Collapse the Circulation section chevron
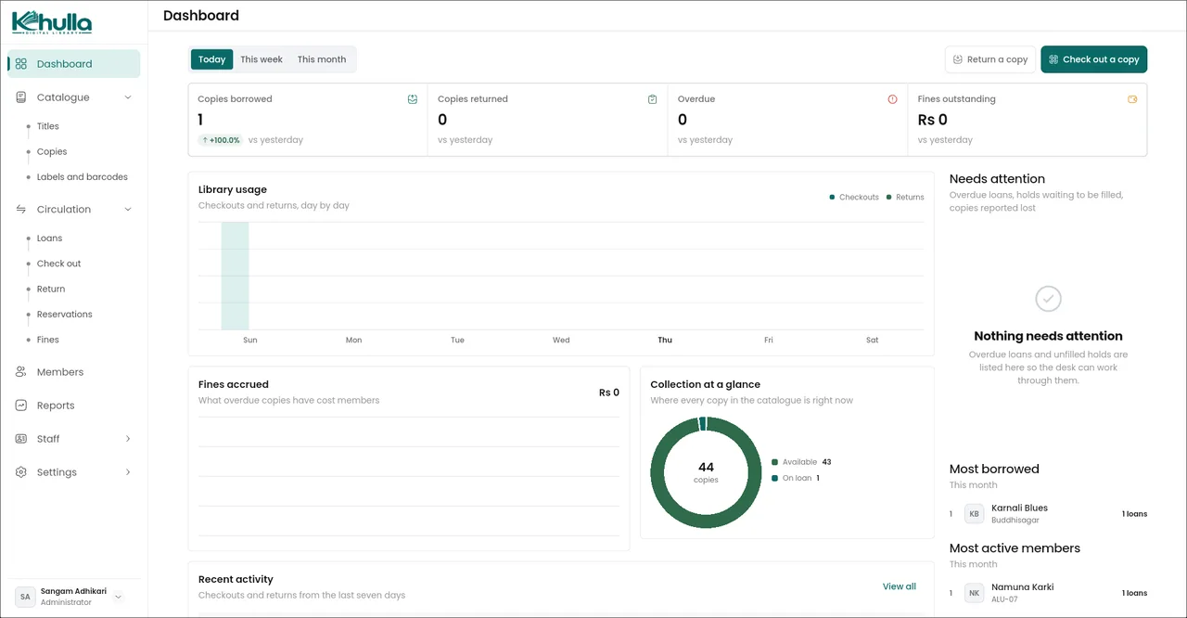The width and height of the screenshot is (1187, 618). coord(128,210)
